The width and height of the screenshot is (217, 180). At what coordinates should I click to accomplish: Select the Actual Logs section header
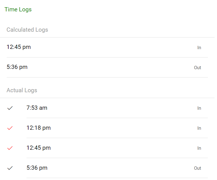pyautogui.click(x=22, y=90)
